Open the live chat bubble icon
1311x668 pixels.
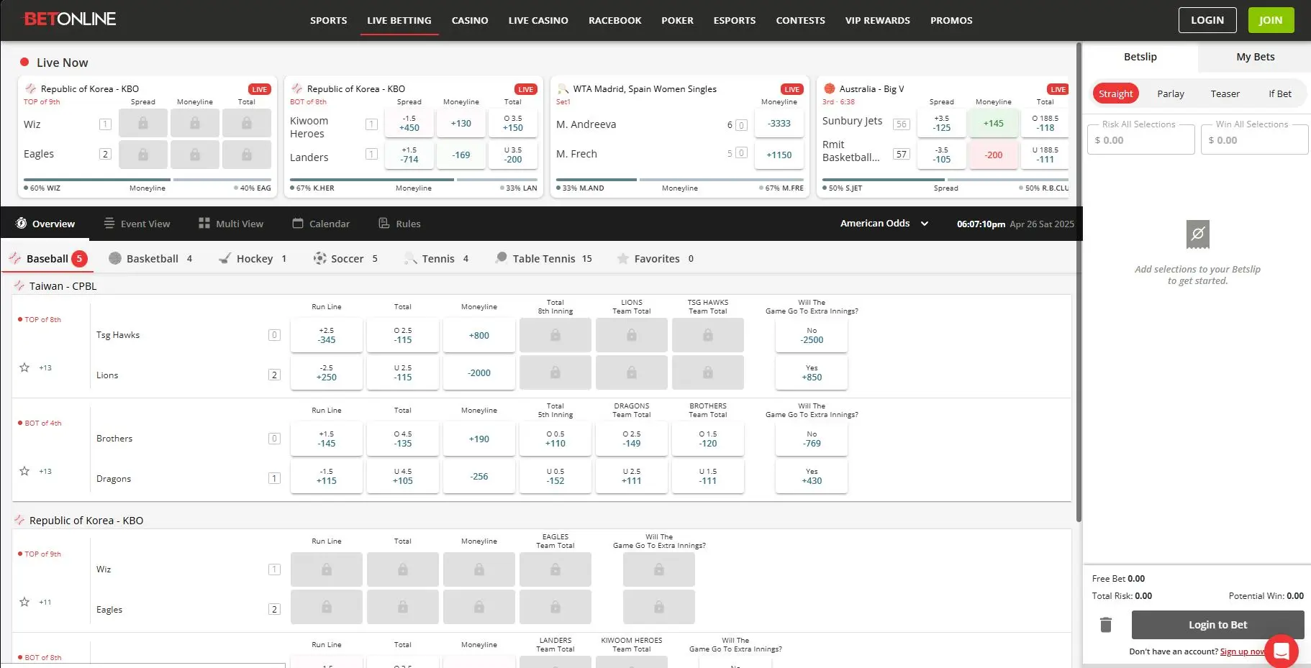tap(1281, 651)
